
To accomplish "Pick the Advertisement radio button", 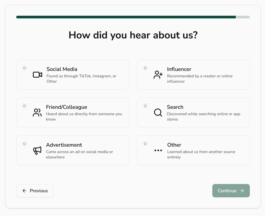I will click(24, 144).
